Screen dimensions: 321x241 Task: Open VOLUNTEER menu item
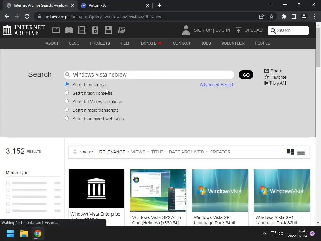pyautogui.click(x=233, y=43)
